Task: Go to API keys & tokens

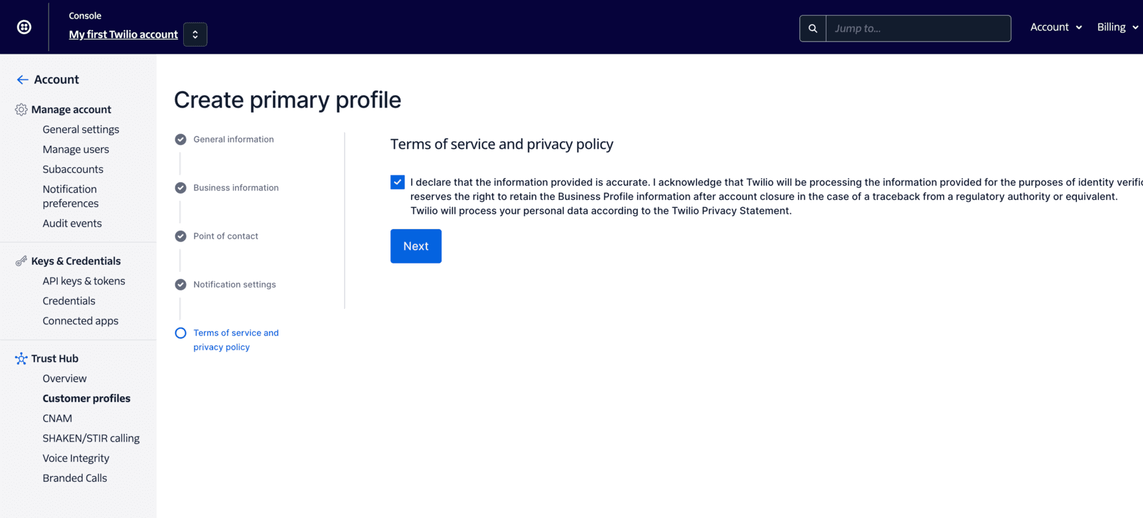Action: pos(83,281)
